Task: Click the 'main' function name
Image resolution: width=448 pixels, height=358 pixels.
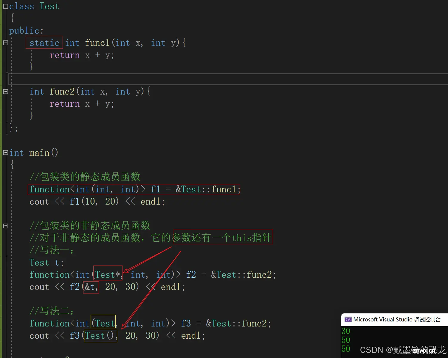Action: click(39, 153)
